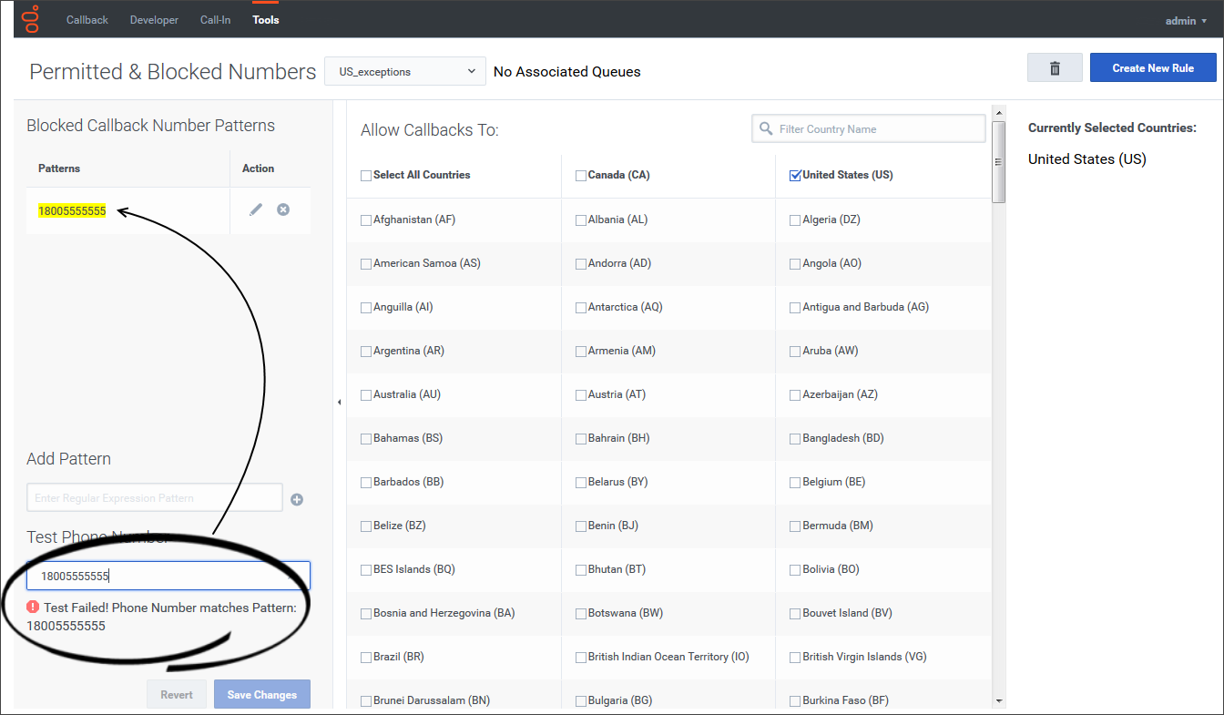Viewport: 1224px width, 715px height.
Task: Edit the blocked pattern 18005555555 with pencil icon
Action: pos(255,209)
